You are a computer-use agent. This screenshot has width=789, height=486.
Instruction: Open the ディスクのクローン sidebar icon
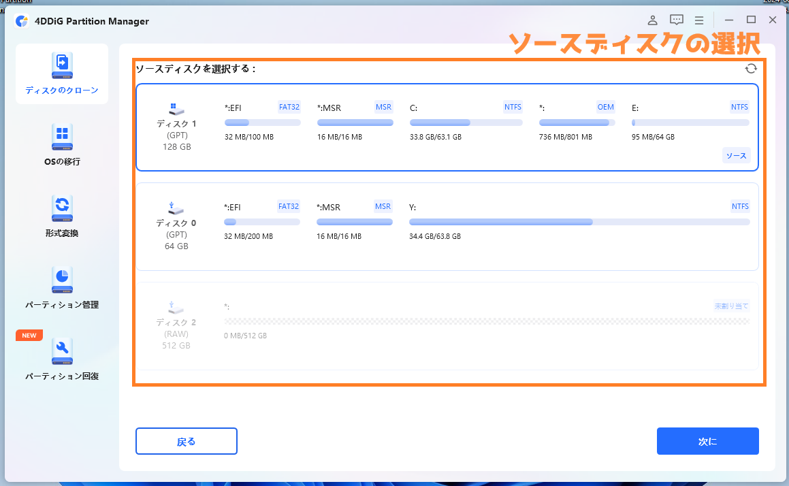[x=62, y=65]
